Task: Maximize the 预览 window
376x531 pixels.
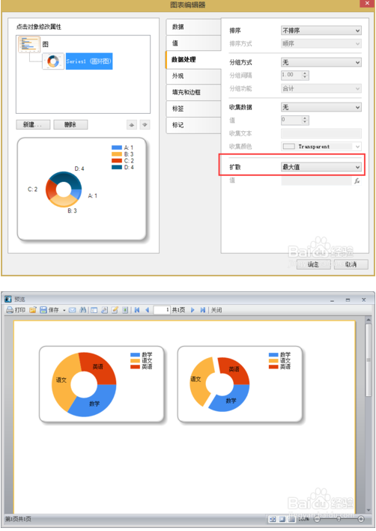Action: coord(348,300)
